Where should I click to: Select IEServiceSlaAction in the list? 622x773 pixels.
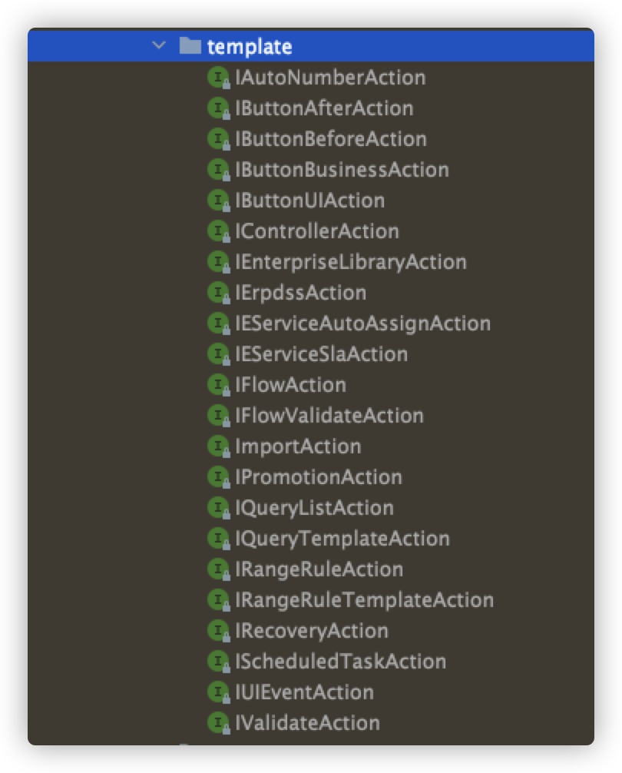point(321,354)
